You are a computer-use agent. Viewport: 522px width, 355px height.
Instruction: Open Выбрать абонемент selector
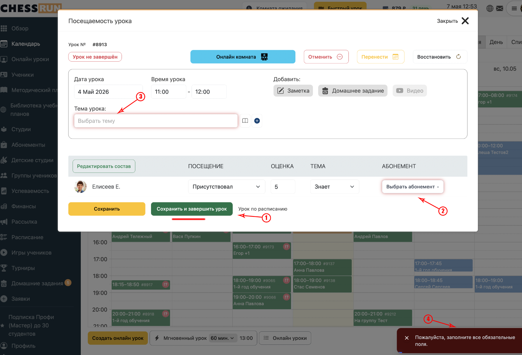(x=413, y=187)
